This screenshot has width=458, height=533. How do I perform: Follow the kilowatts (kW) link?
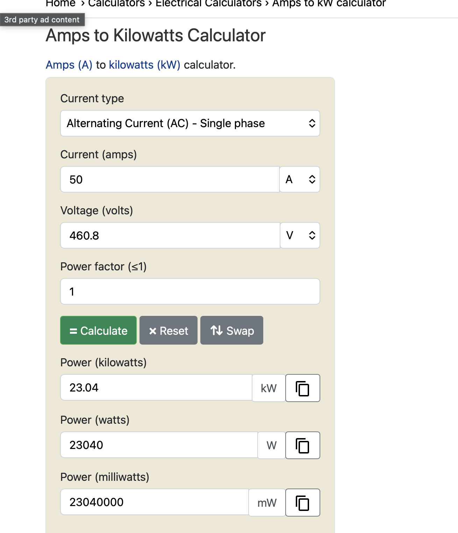point(144,65)
